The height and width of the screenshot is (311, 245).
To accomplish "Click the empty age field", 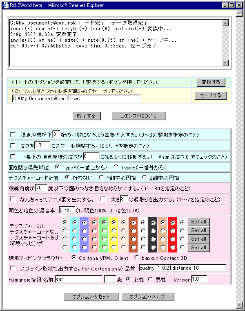I will (110, 279).
